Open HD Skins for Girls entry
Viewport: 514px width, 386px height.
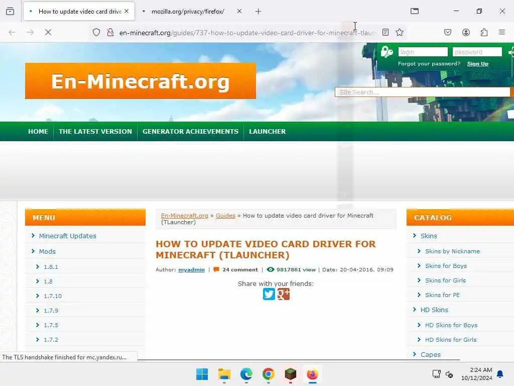[451, 340]
